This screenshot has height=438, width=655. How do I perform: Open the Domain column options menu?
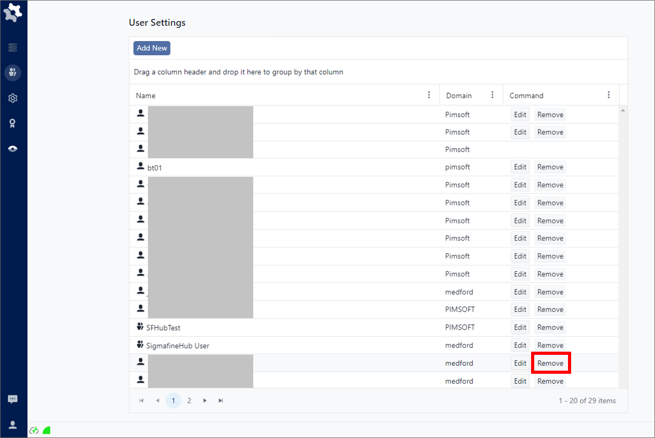(x=493, y=95)
